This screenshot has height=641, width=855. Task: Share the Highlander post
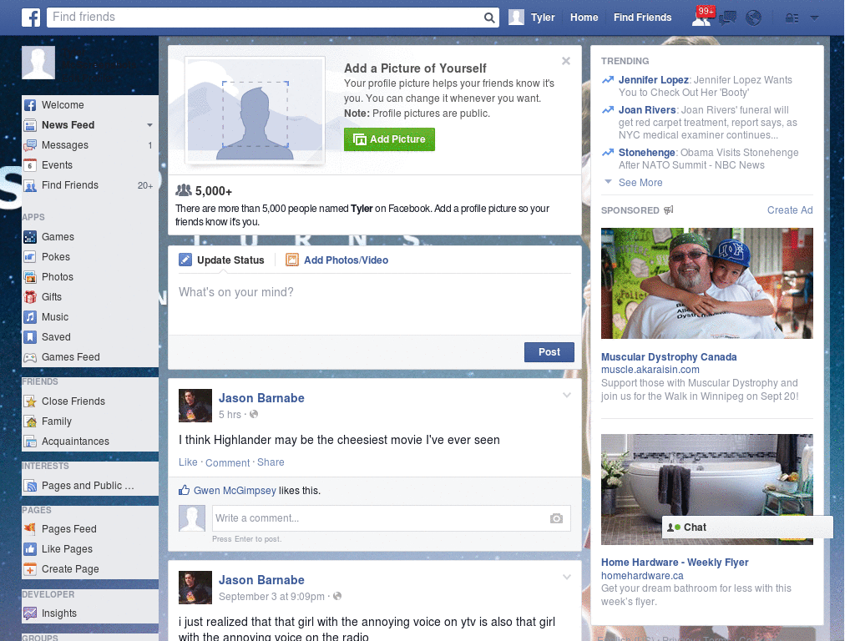pos(271,462)
